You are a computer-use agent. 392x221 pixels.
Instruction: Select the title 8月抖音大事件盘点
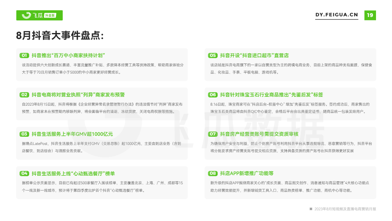coord(60,36)
